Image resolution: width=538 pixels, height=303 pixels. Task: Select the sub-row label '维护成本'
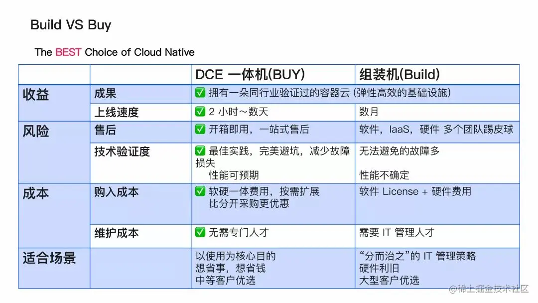[117, 233]
